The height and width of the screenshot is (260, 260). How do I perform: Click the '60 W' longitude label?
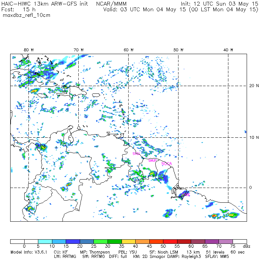[129, 50]
